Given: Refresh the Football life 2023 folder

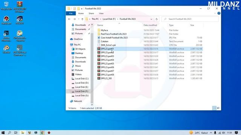Looking at the screenshot, I should click(x=157, y=19).
